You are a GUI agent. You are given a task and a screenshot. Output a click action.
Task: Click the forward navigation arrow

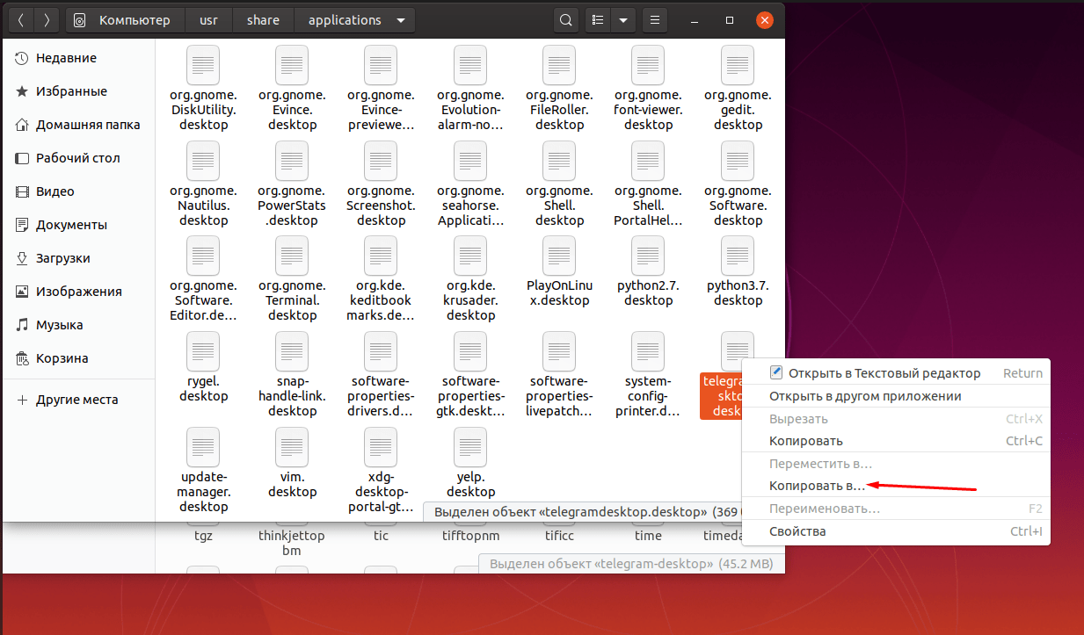47,20
